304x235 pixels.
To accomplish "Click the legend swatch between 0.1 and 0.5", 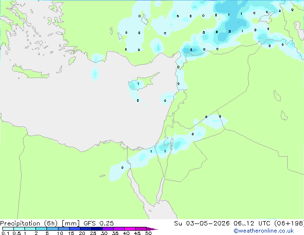I will pos(8,229).
